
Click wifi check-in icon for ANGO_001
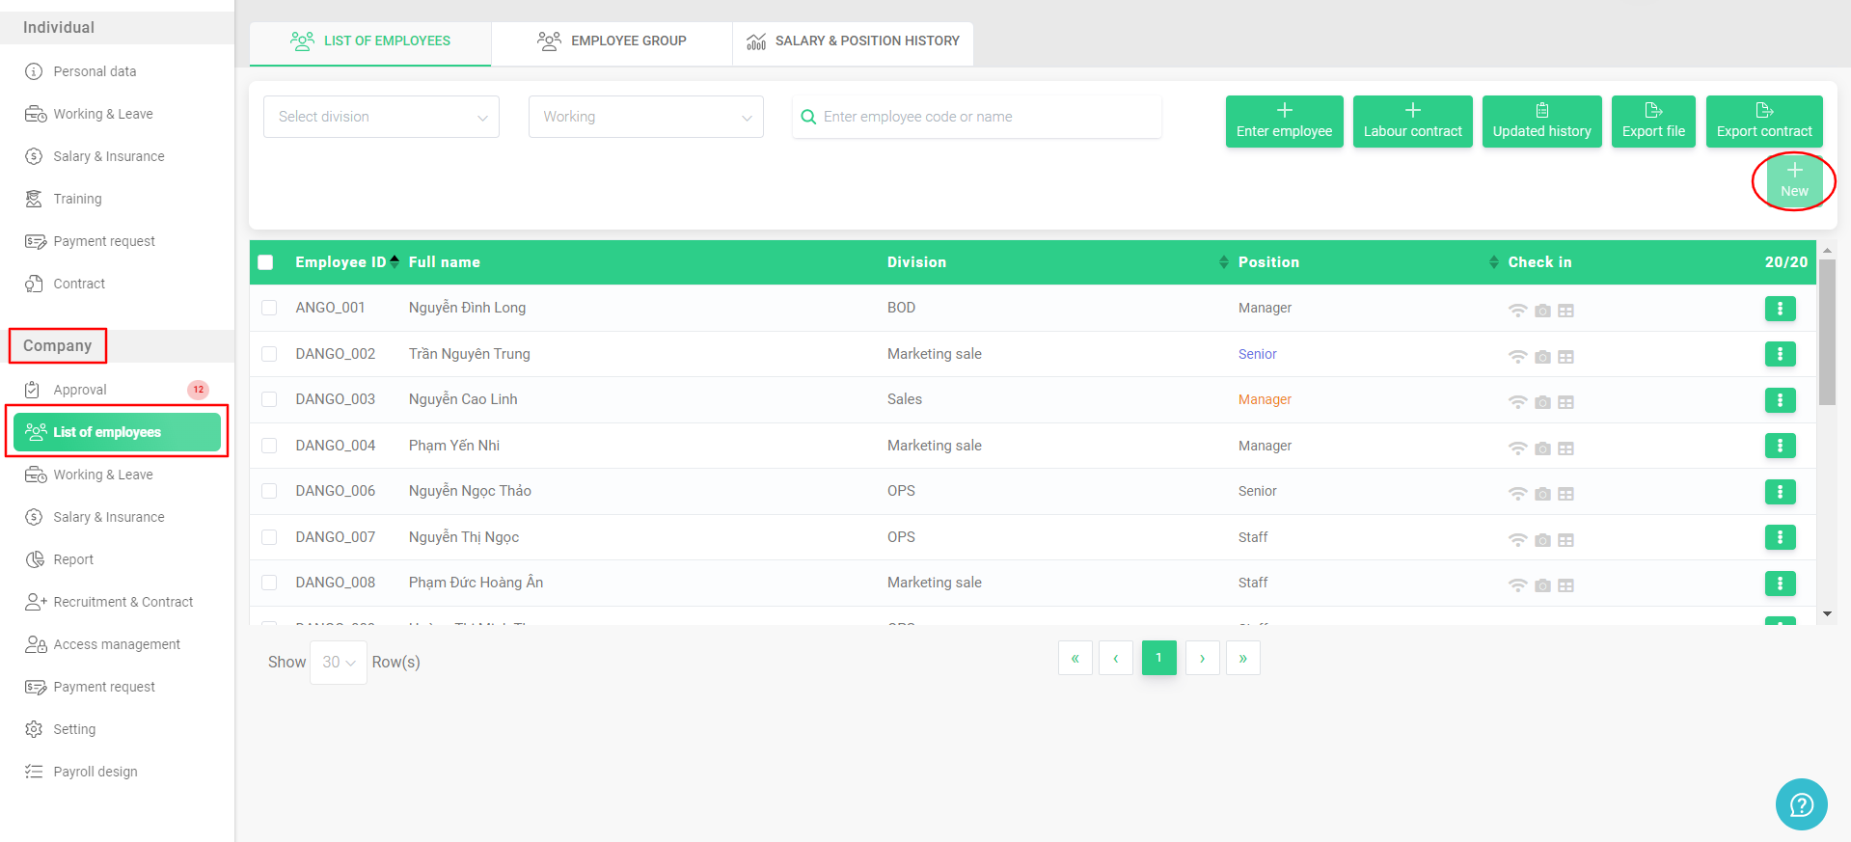[1517, 311]
